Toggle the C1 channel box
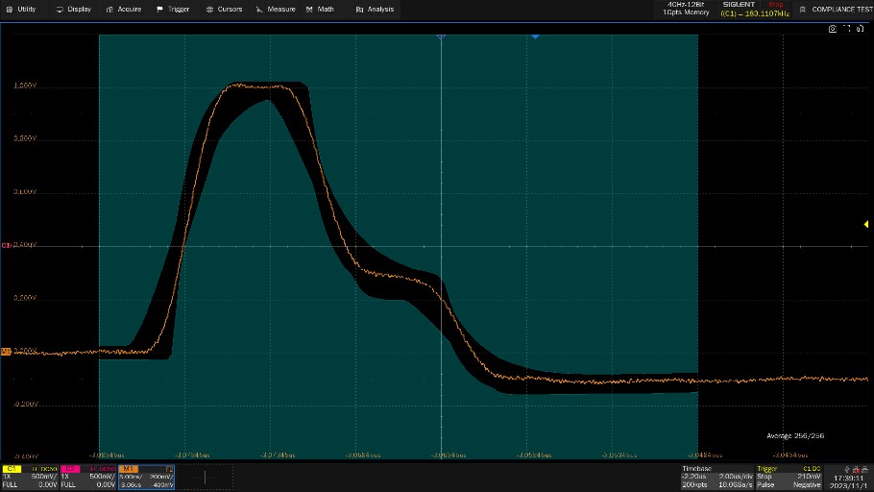The width and height of the screenshot is (874, 492). click(29, 476)
